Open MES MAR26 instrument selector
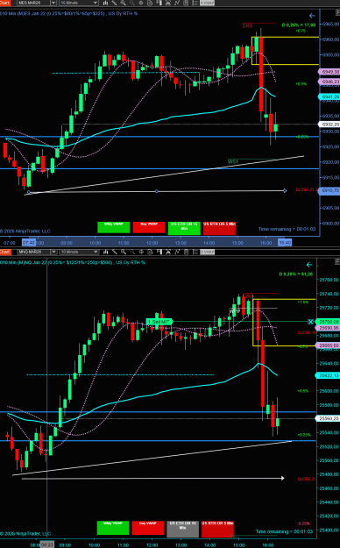The width and height of the screenshot is (340, 548). (x=34, y=3)
